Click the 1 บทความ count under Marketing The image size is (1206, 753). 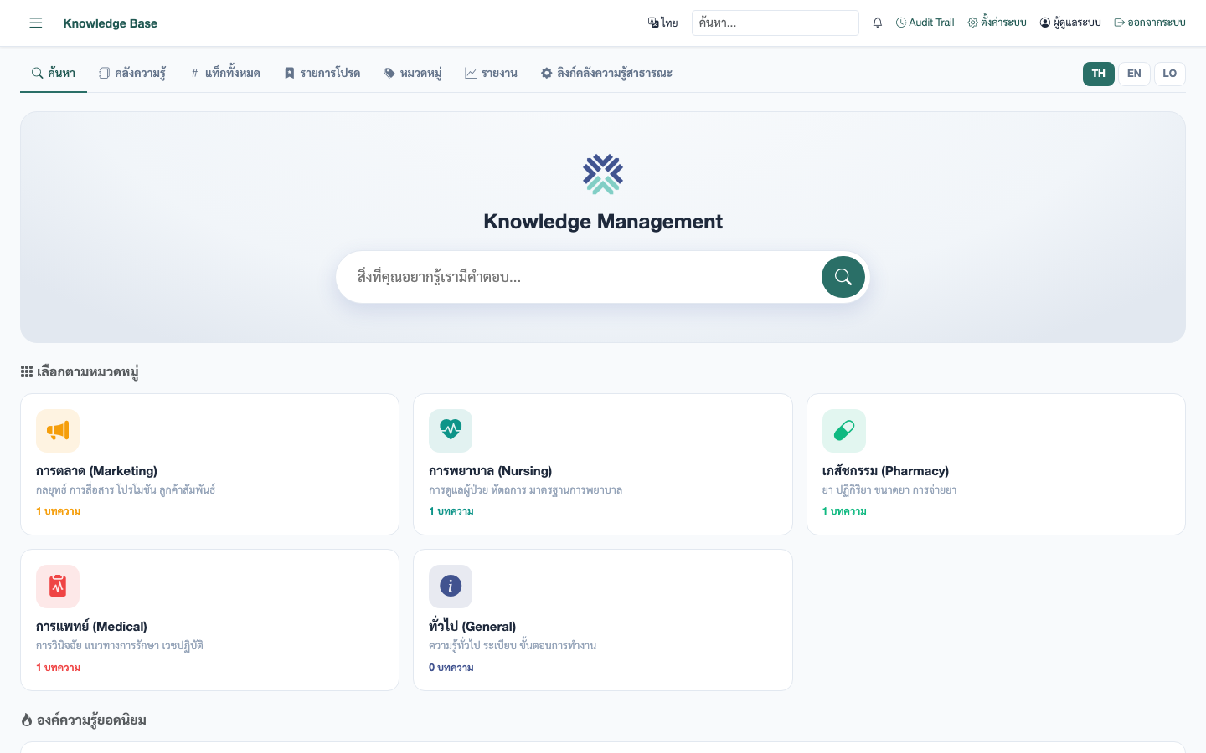59,511
